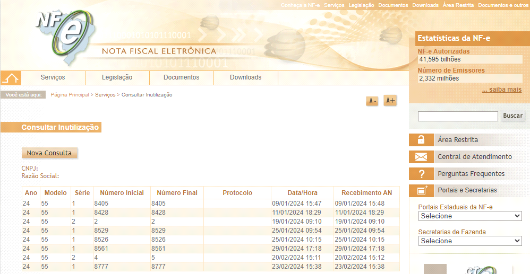This screenshot has width=530, height=274.
Task: Click the home icon in navigation bar
Action: tap(11, 78)
